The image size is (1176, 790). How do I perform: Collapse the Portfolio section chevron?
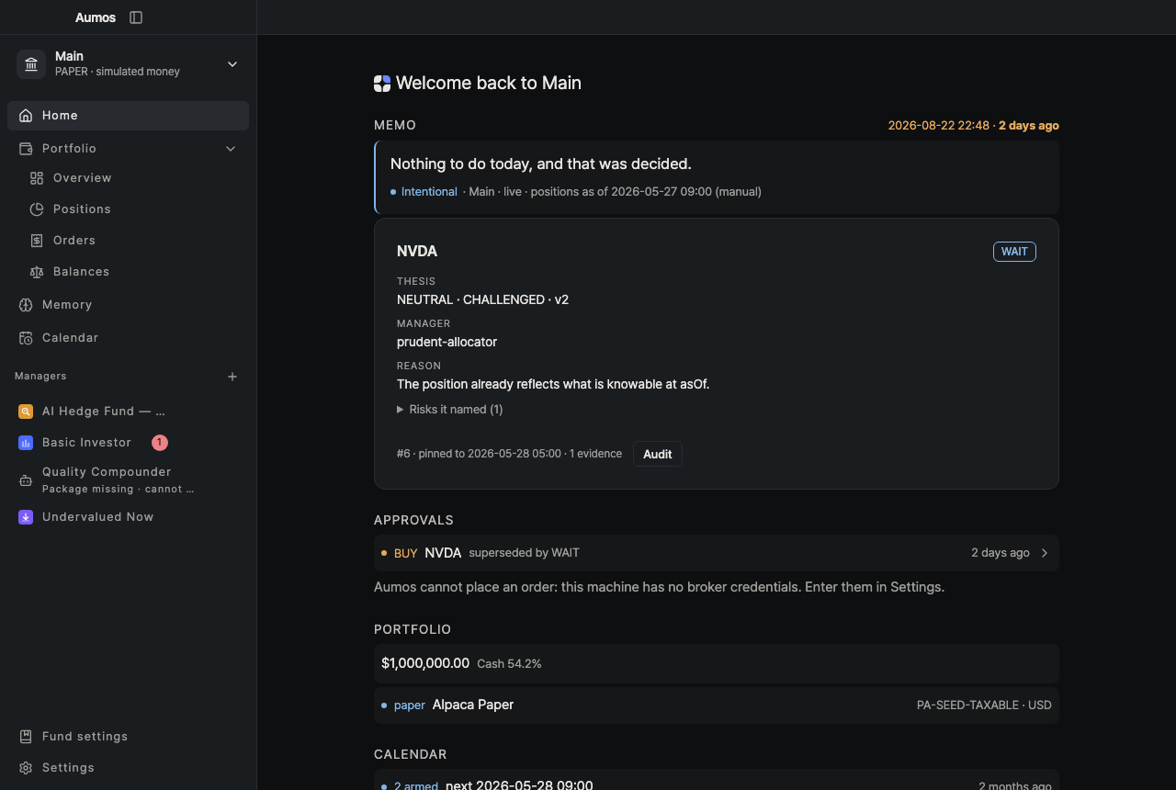coord(231,149)
